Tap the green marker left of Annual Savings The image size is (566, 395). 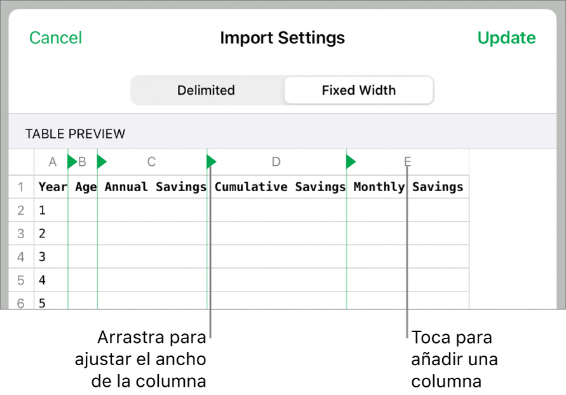pyautogui.click(x=102, y=162)
